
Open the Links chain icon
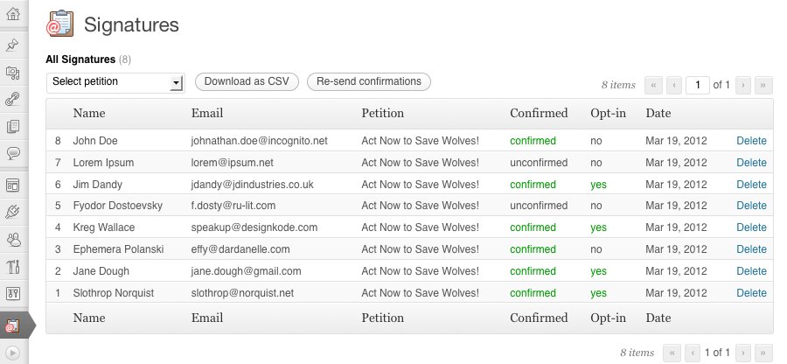pos(13,100)
